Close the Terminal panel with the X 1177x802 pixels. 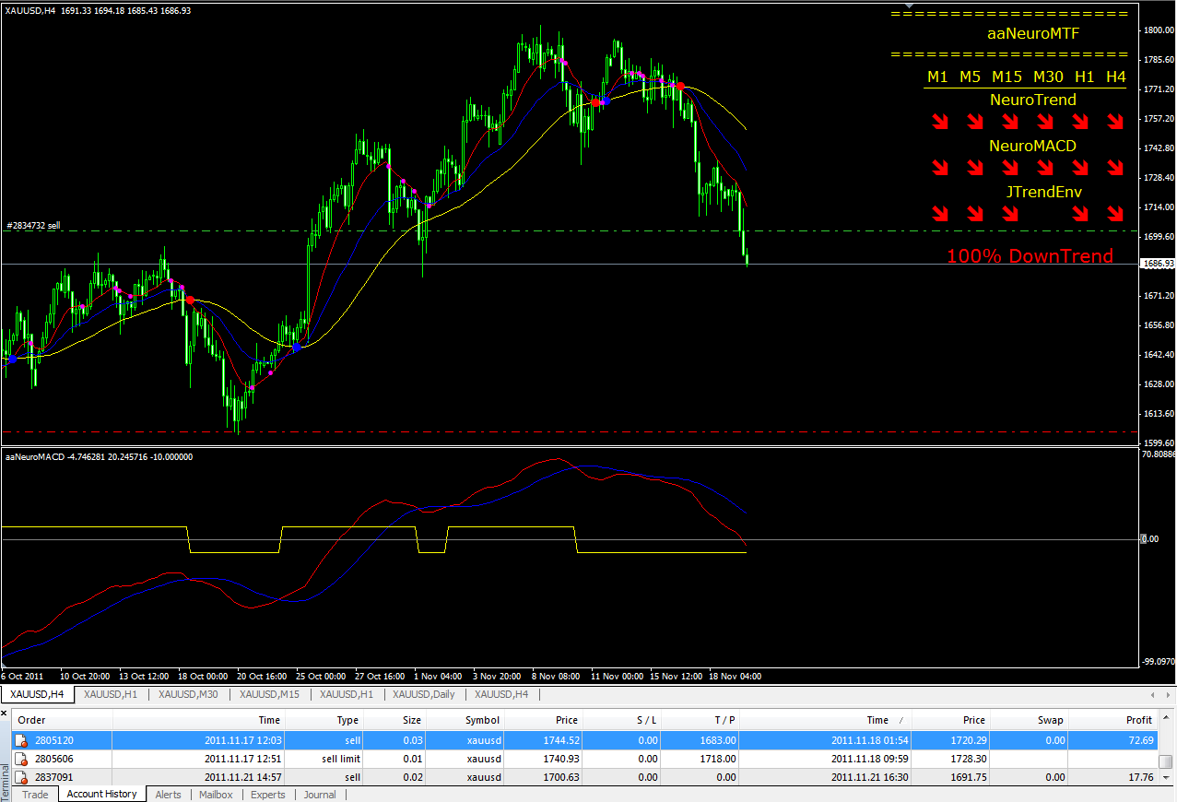click(5, 713)
